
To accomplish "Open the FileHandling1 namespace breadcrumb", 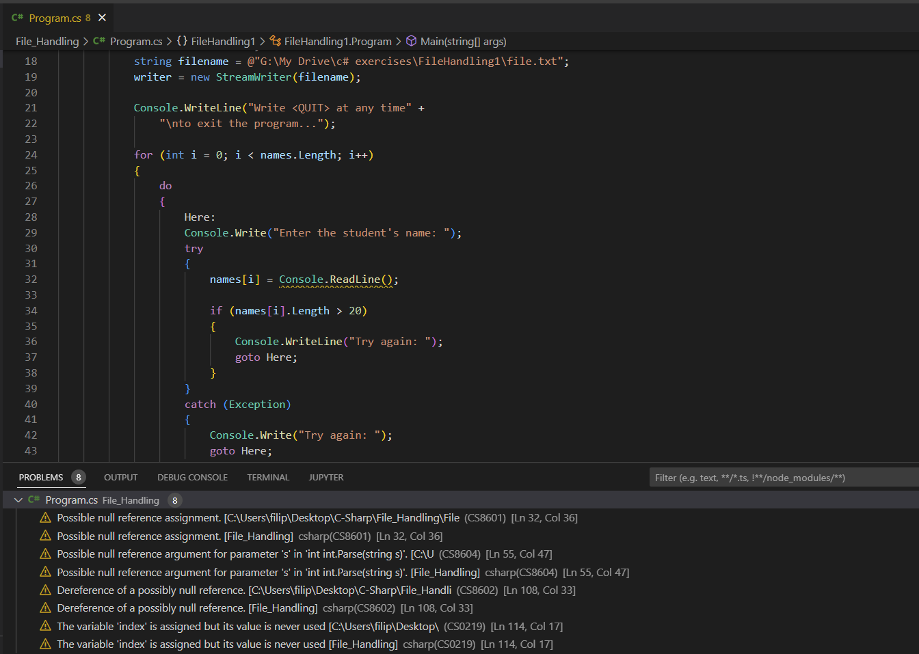I will pos(223,42).
